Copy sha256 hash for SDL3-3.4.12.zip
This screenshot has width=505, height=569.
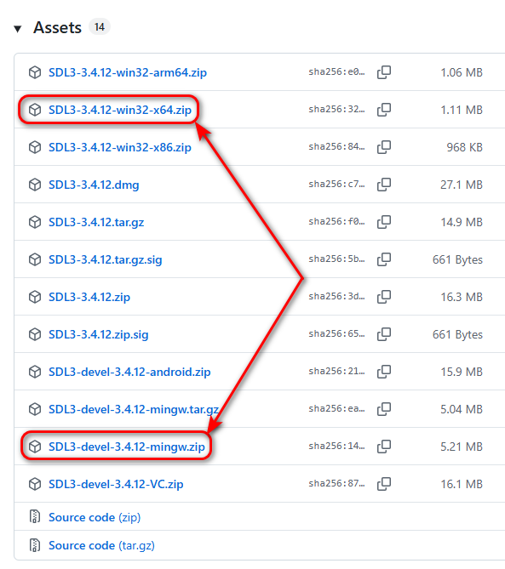click(384, 297)
